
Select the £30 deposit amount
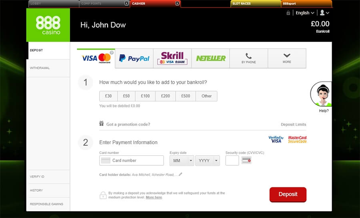click(108, 96)
